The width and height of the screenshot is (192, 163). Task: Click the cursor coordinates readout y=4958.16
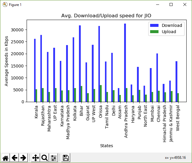(x=175, y=158)
